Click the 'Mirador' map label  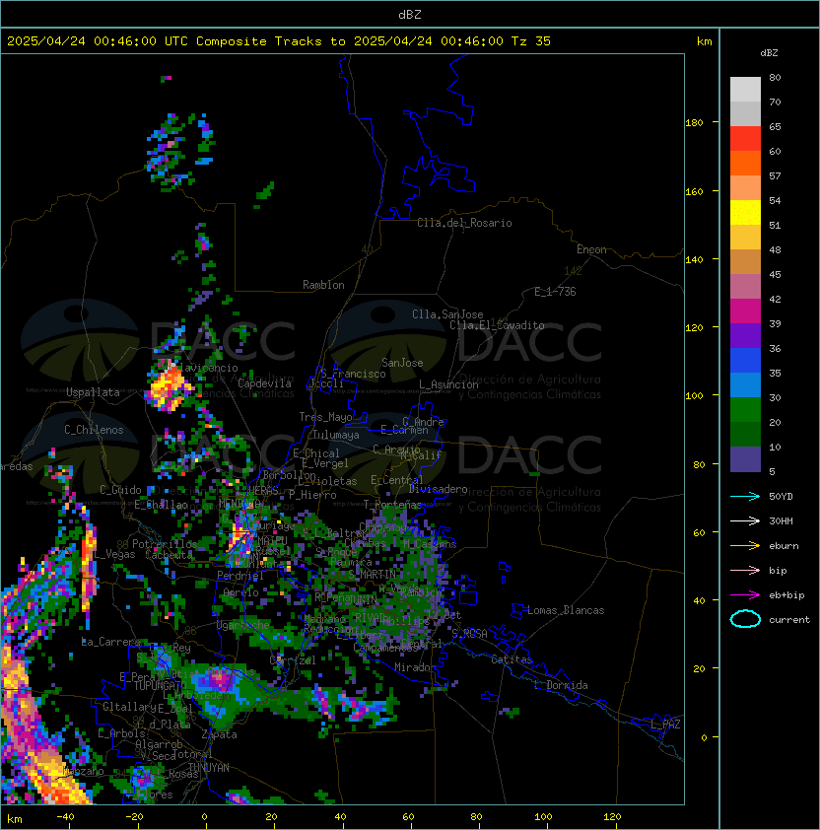pyautogui.click(x=415, y=667)
